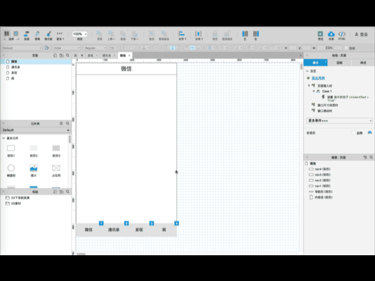Screen dimensions: 375x281
Task: Open the Align (对齐) dropdown
Action: pos(182,35)
